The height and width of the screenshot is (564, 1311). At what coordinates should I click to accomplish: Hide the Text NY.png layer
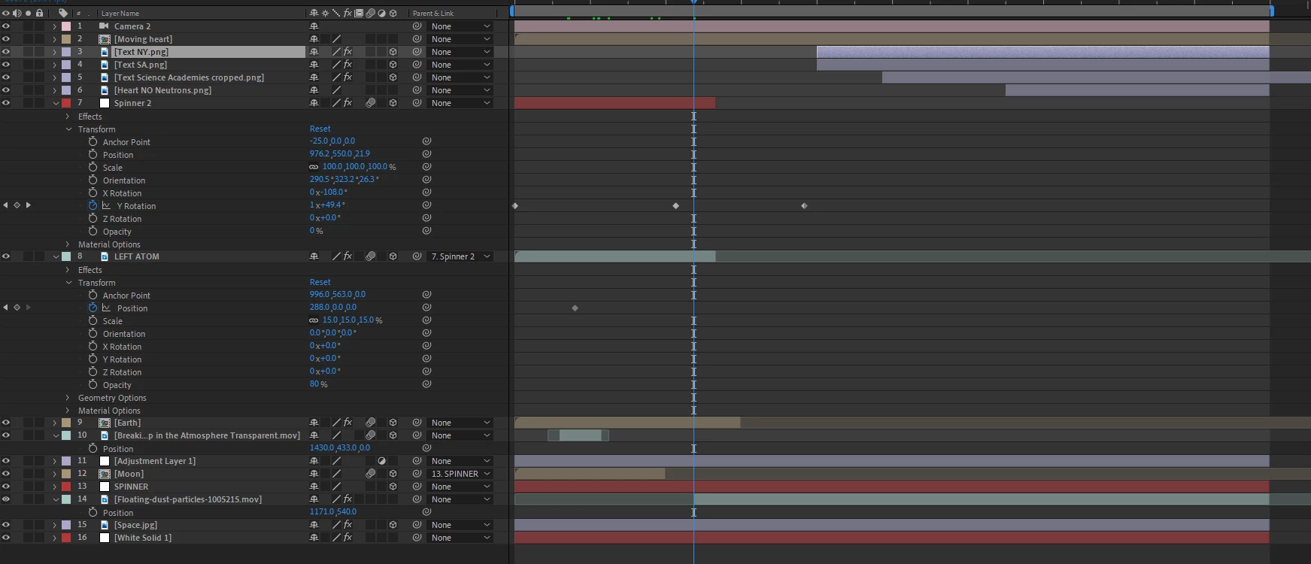[6, 52]
